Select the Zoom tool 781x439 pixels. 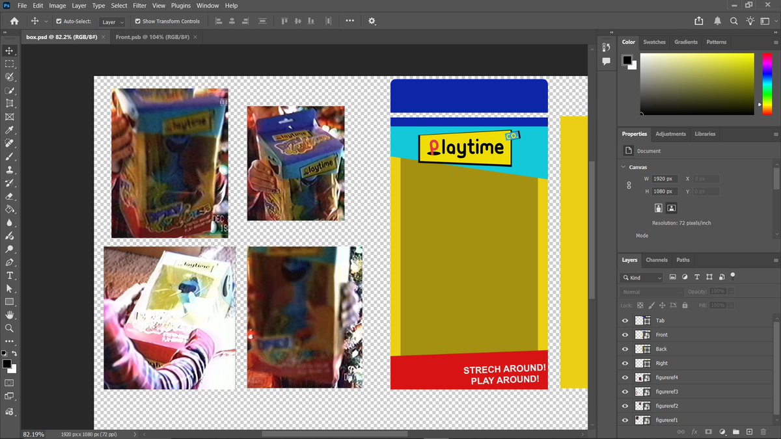pos(9,328)
